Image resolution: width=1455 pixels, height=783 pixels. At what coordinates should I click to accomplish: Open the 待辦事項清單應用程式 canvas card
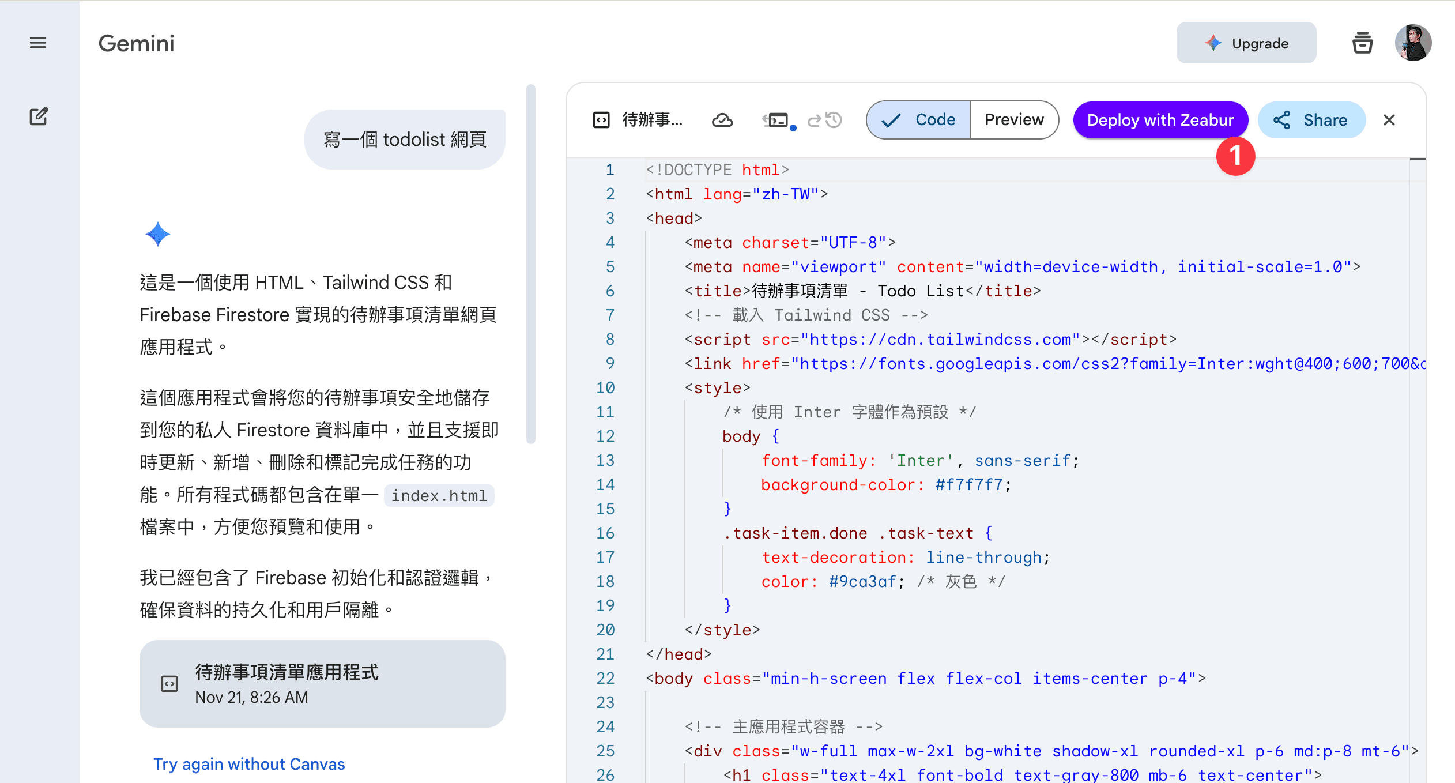coord(322,684)
